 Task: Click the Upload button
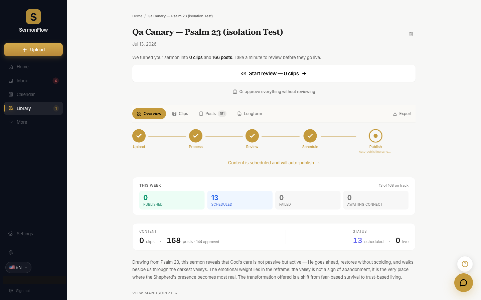(33, 50)
